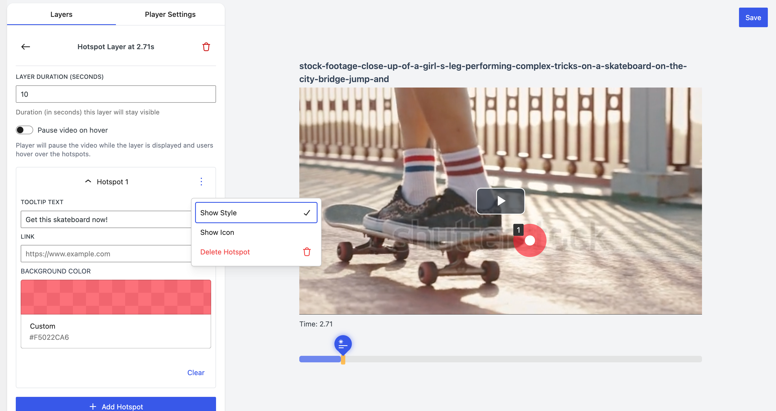Open the Layers tab
Image resolution: width=776 pixels, height=411 pixels.
(61, 14)
